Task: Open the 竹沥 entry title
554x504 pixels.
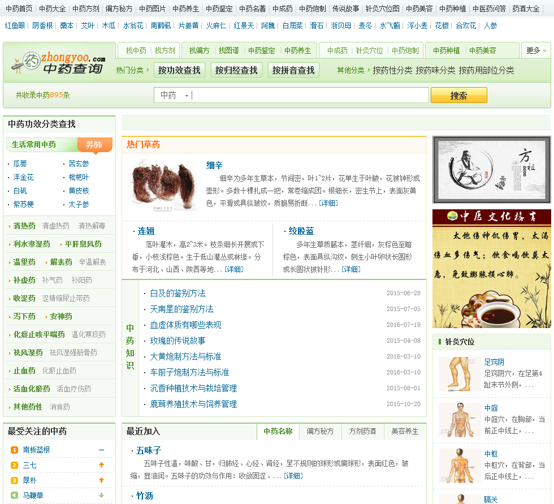Action: [x=145, y=496]
